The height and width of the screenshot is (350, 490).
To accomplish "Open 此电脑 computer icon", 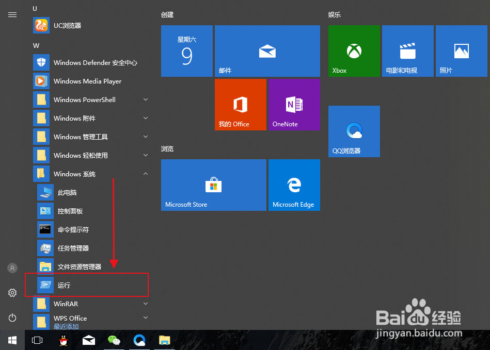I will tap(45, 192).
